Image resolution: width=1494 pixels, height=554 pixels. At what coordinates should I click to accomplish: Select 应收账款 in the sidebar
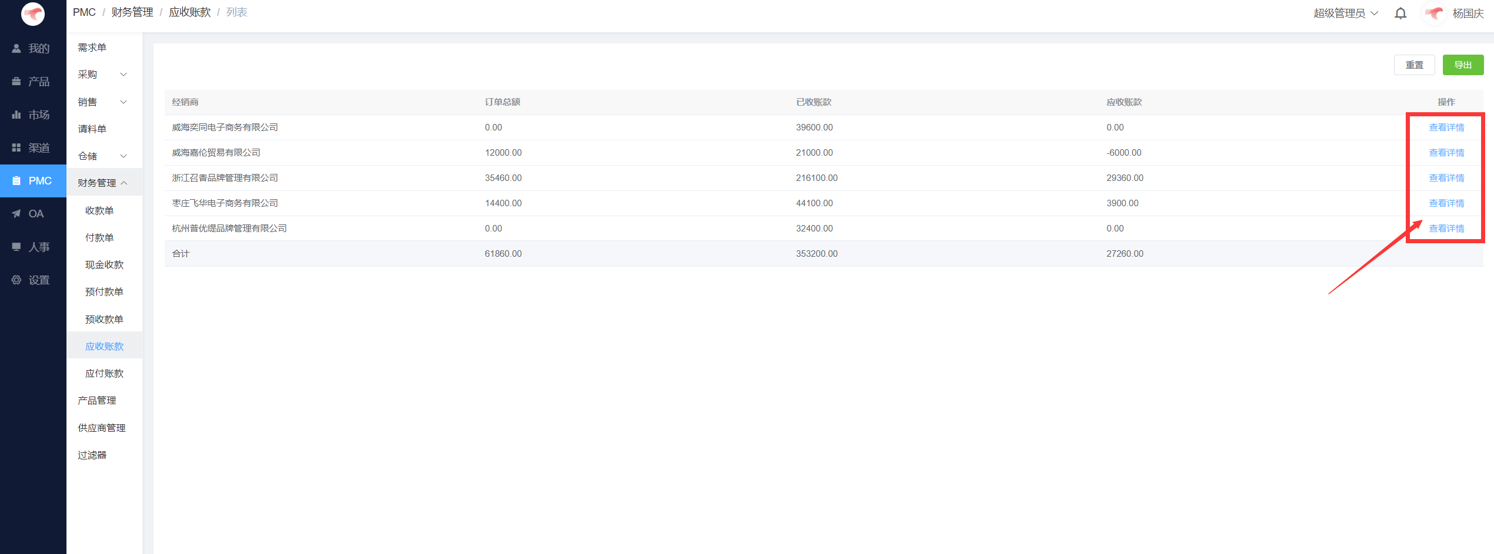pyautogui.click(x=104, y=346)
